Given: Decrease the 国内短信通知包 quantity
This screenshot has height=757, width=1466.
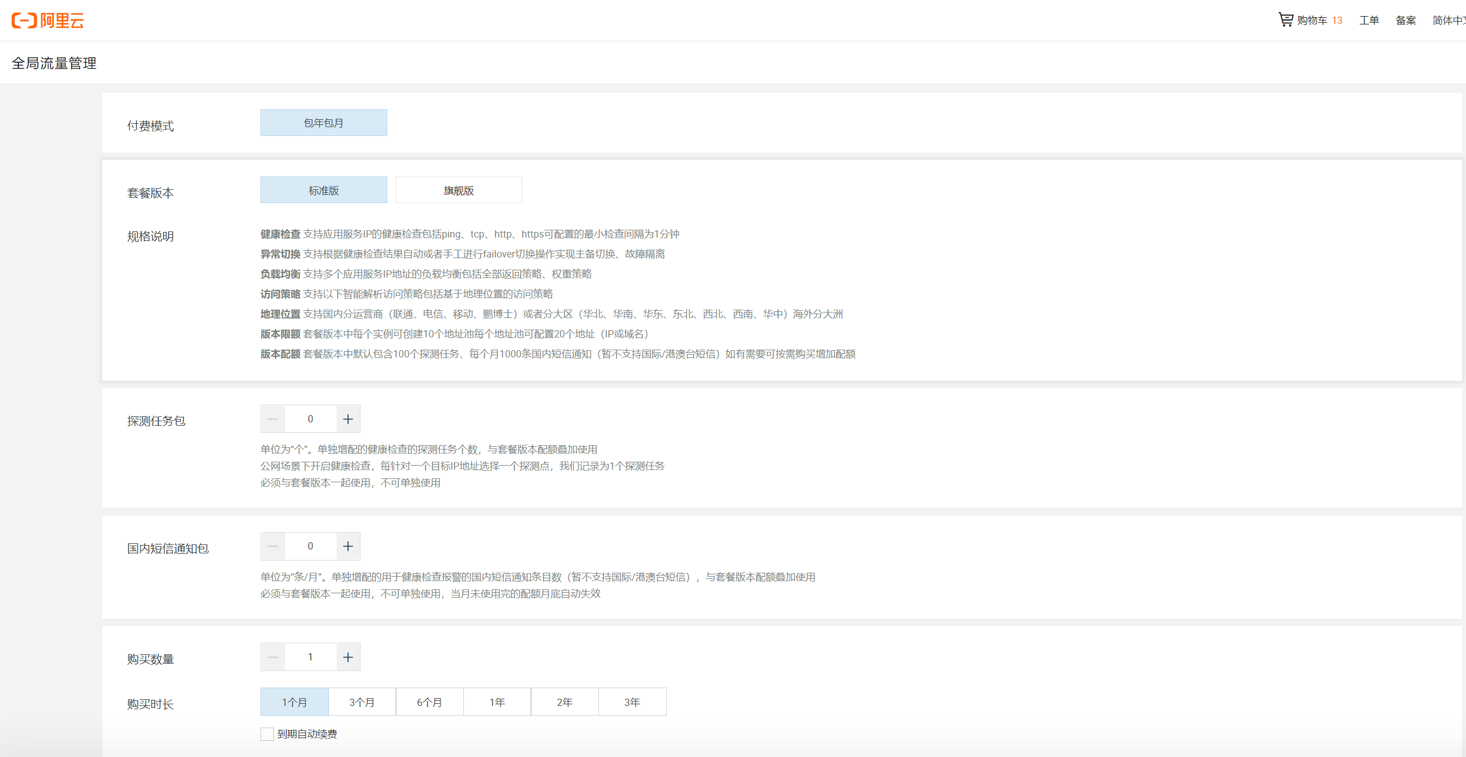Looking at the screenshot, I should click(x=273, y=546).
